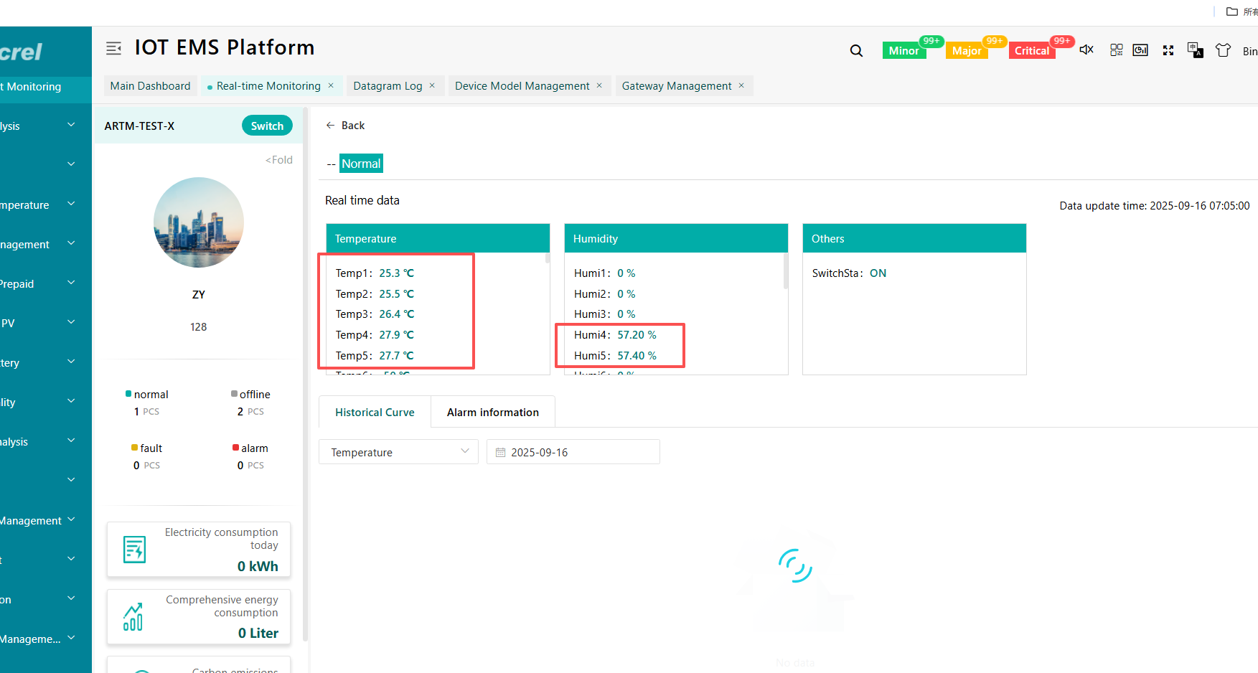The height and width of the screenshot is (673, 1258).
Task: Click the Electricity consumption today document icon
Action: tap(134, 550)
